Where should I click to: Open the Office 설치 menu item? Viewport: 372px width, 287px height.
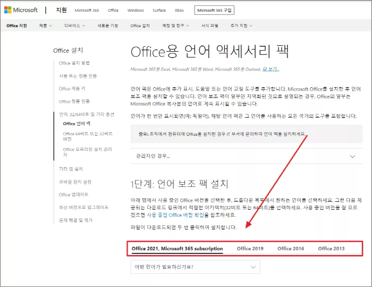point(140,26)
